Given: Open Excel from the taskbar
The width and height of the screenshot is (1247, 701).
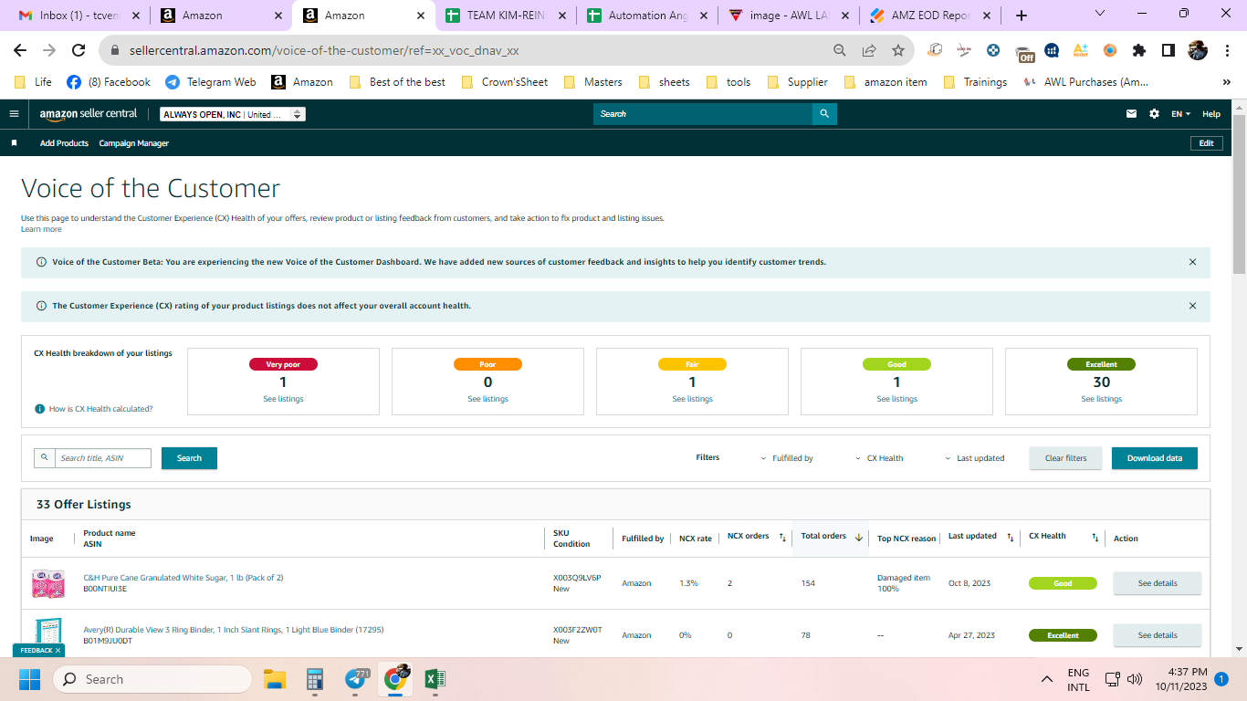Looking at the screenshot, I should (435, 679).
